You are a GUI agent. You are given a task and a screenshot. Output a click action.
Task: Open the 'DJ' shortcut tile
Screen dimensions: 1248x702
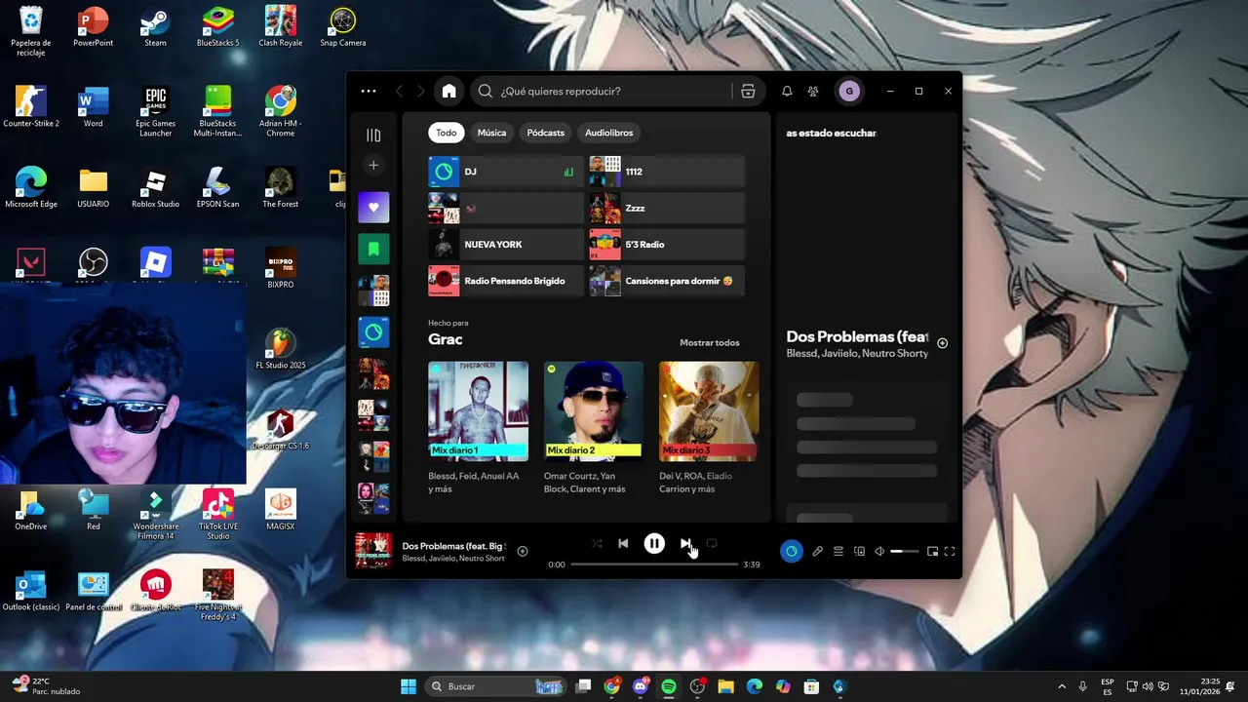(x=505, y=172)
